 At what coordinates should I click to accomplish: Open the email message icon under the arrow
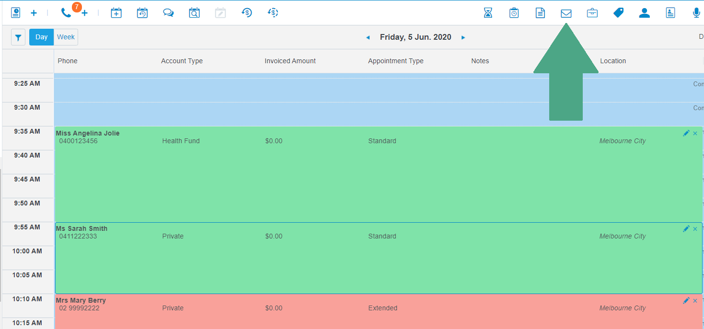pos(566,12)
